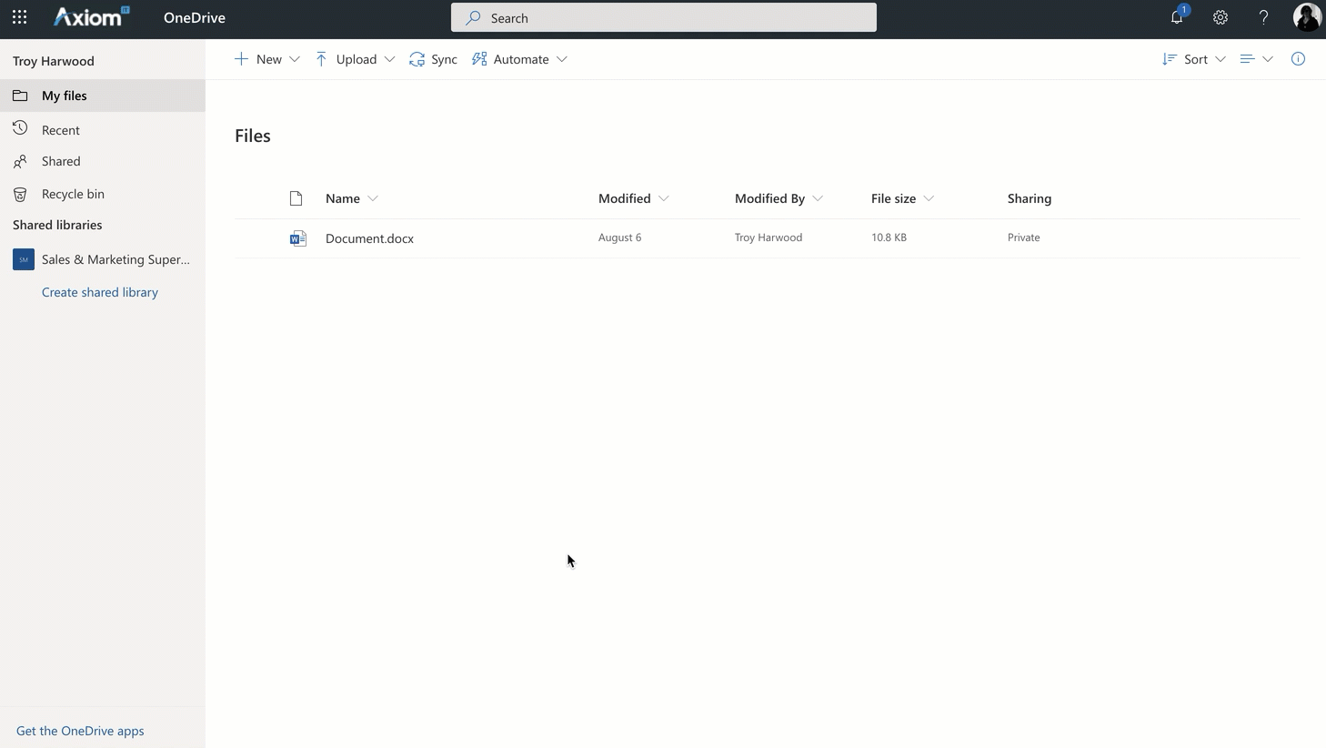Image resolution: width=1326 pixels, height=748 pixels.
Task: Click the 10.8 KB file size
Action: coord(889,238)
